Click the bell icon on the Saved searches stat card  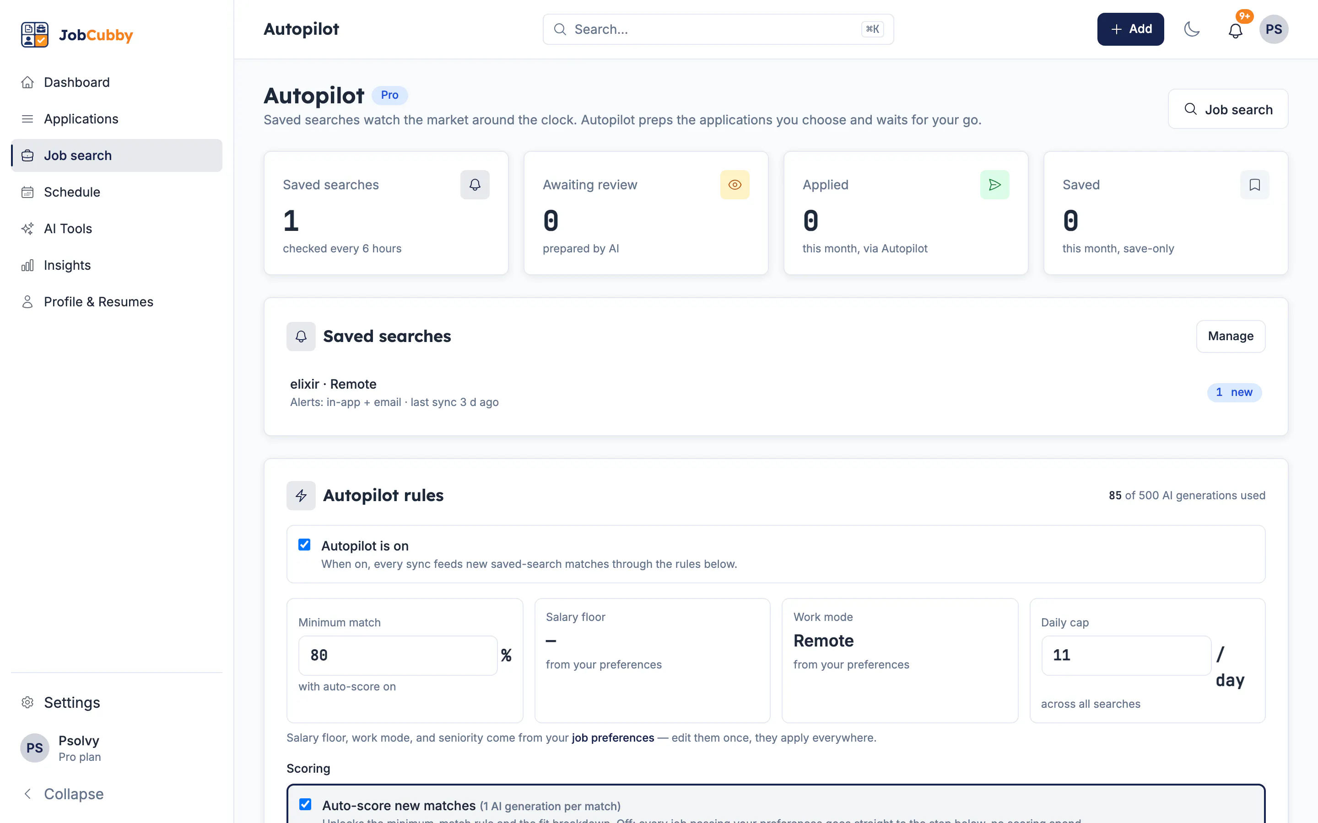(x=475, y=185)
